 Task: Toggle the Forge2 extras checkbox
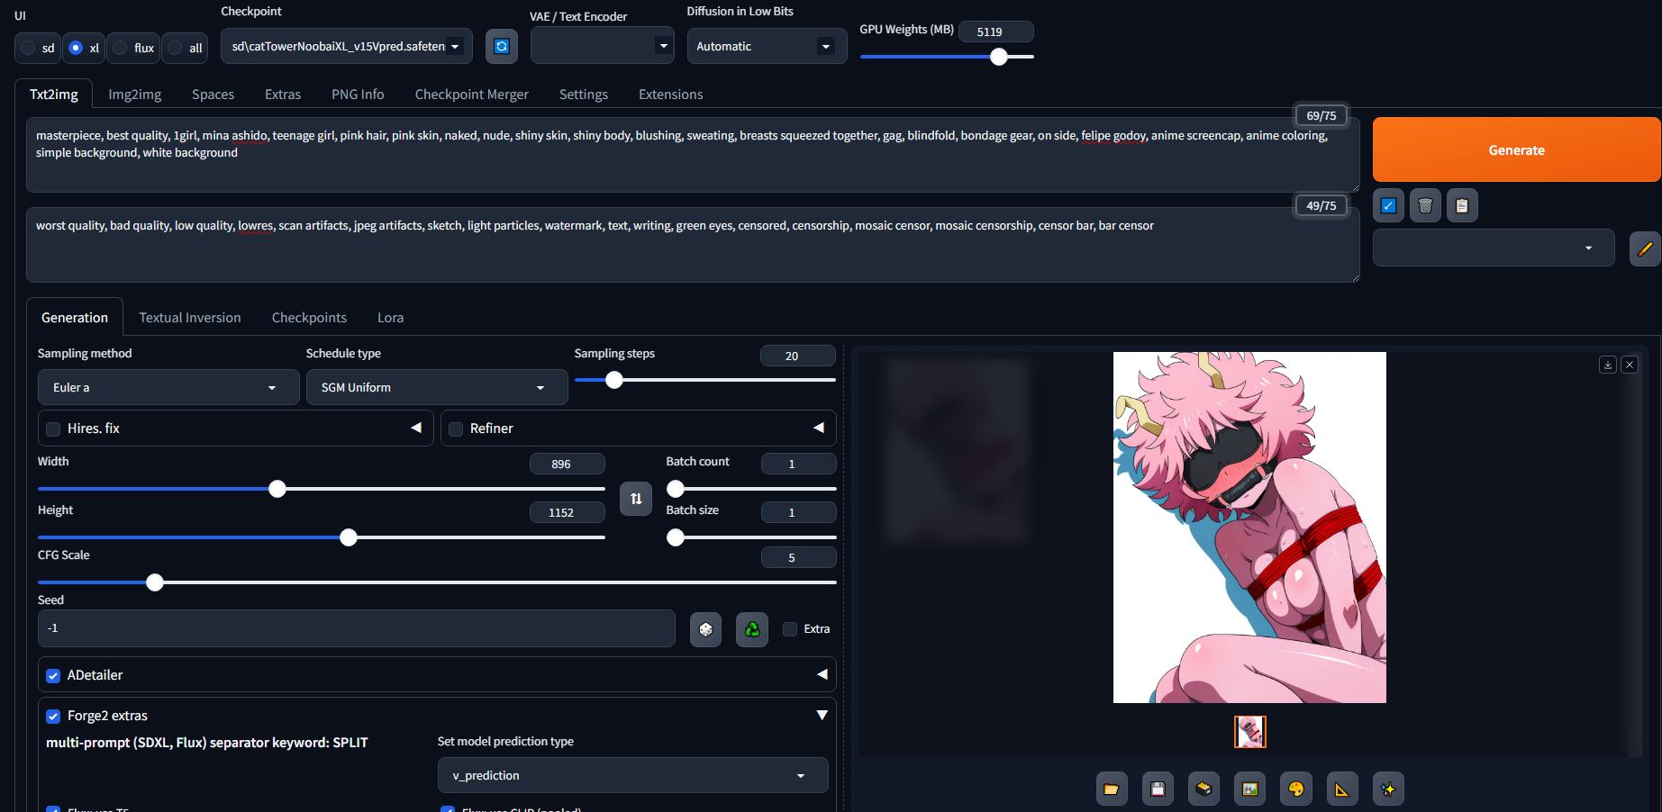tap(53, 716)
